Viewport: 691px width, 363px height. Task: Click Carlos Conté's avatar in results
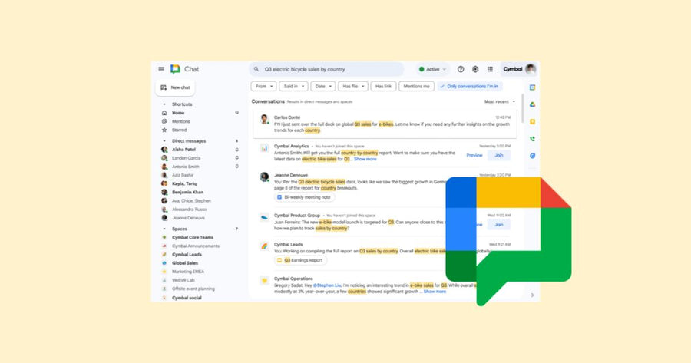(x=264, y=119)
